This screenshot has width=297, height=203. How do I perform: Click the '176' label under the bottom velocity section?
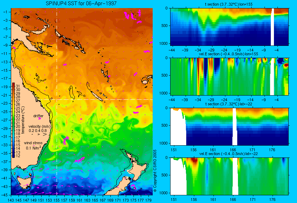272,199
